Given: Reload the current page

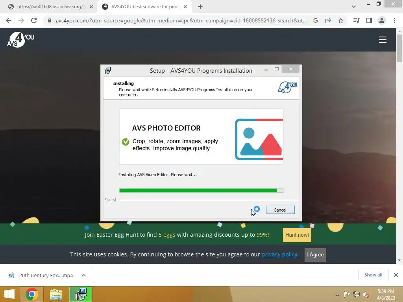Looking at the screenshot, I should click(34, 20).
